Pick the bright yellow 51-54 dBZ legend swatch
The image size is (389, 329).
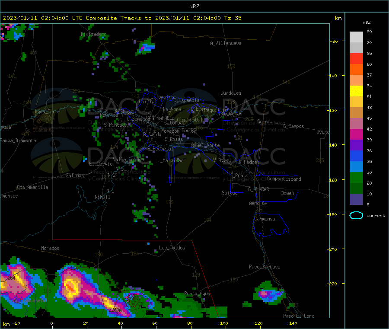[356, 91]
